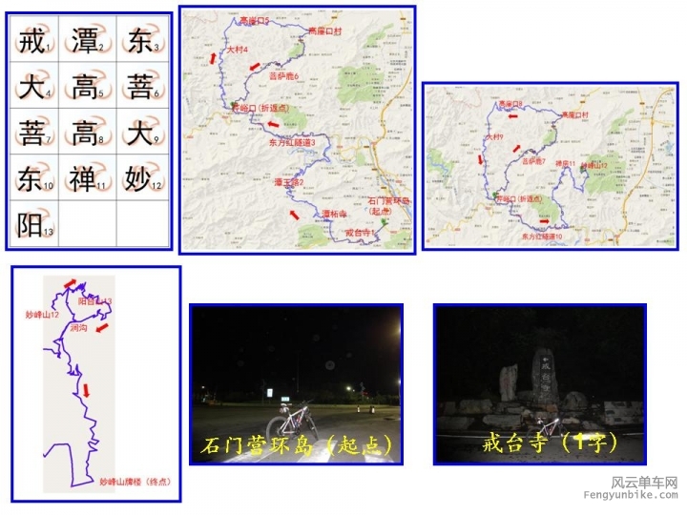
Task: Click the 高 tile numbered 8
Action: pyautogui.click(x=89, y=132)
